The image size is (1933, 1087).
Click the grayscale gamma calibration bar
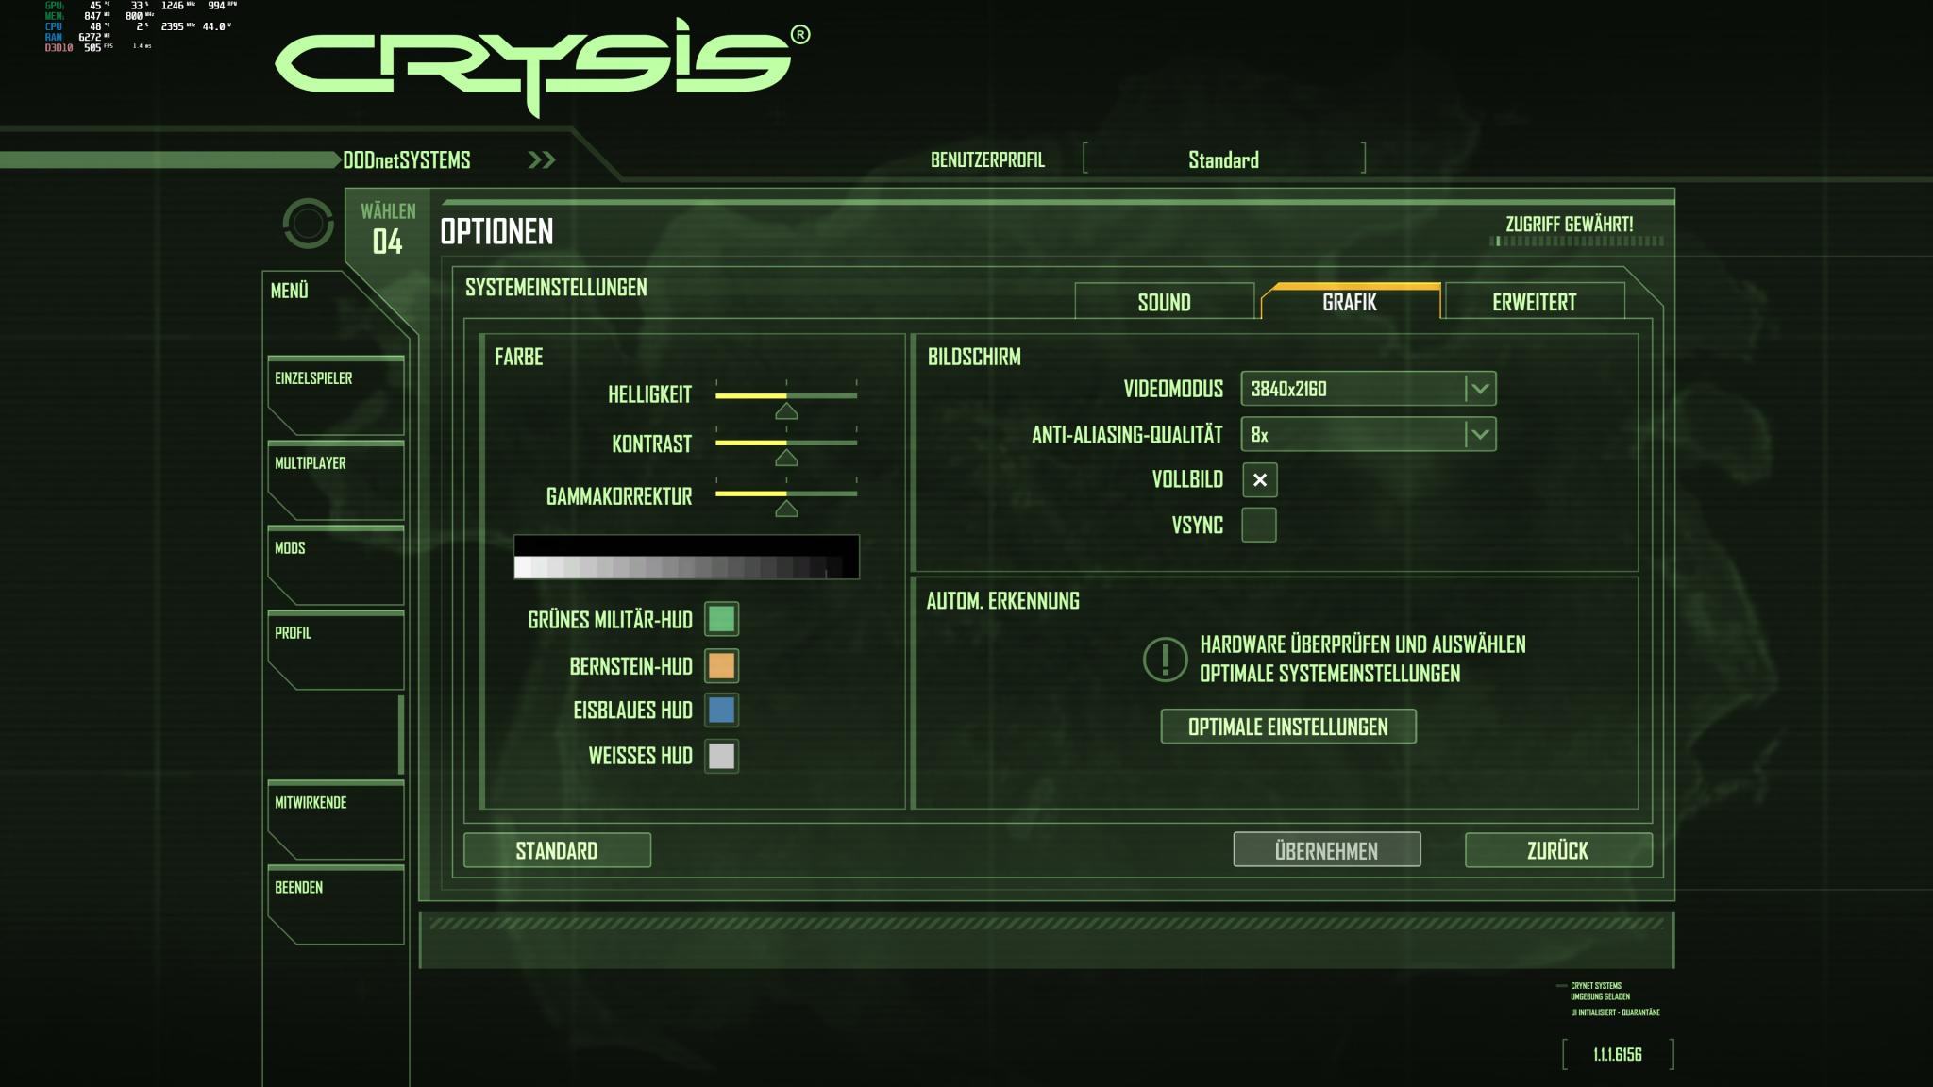pos(686,557)
